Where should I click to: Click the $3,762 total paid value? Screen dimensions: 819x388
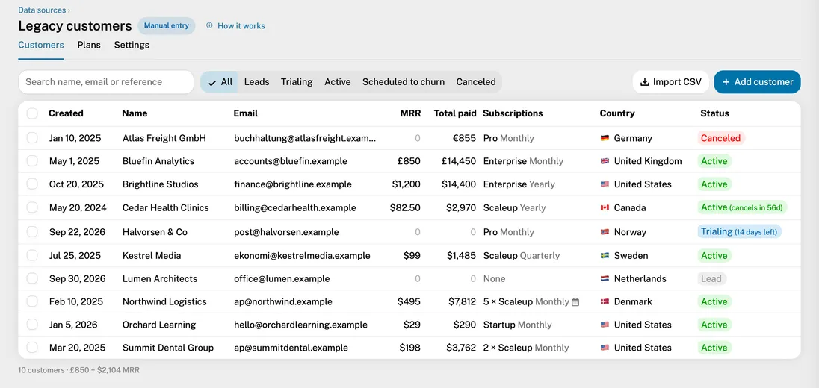(x=461, y=347)
